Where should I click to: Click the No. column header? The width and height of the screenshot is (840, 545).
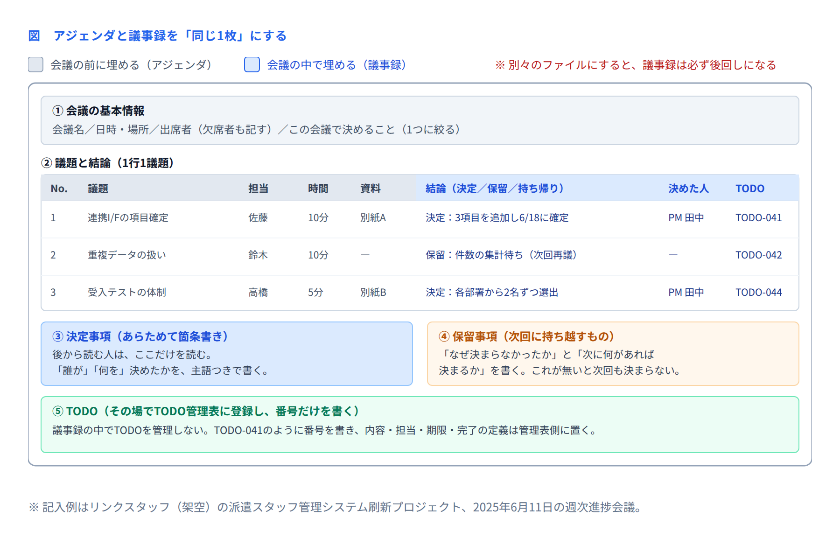tap(59, 189)
